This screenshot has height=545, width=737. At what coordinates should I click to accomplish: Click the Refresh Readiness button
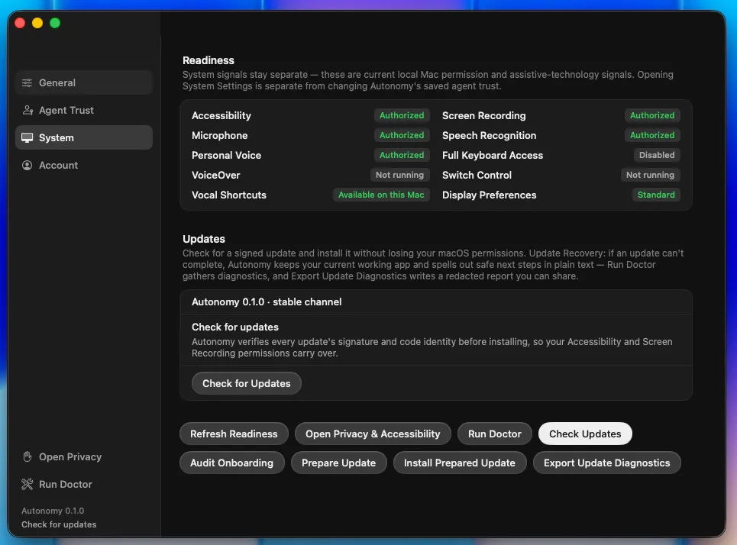(234, 434)
